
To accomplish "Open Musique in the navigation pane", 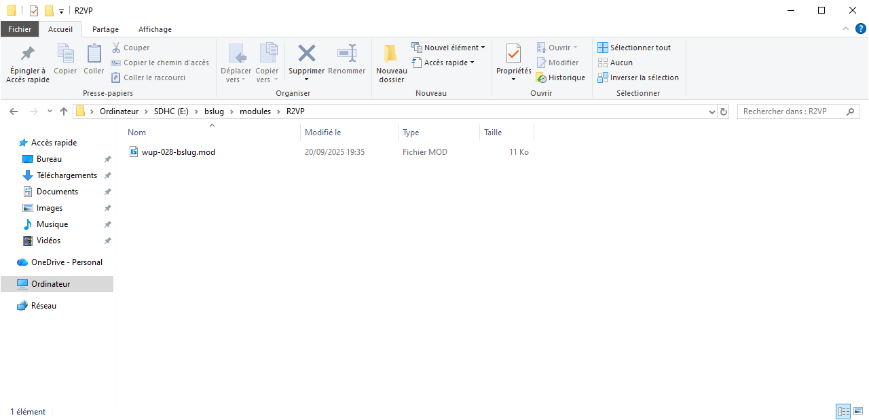I will [x=52, y=224].
